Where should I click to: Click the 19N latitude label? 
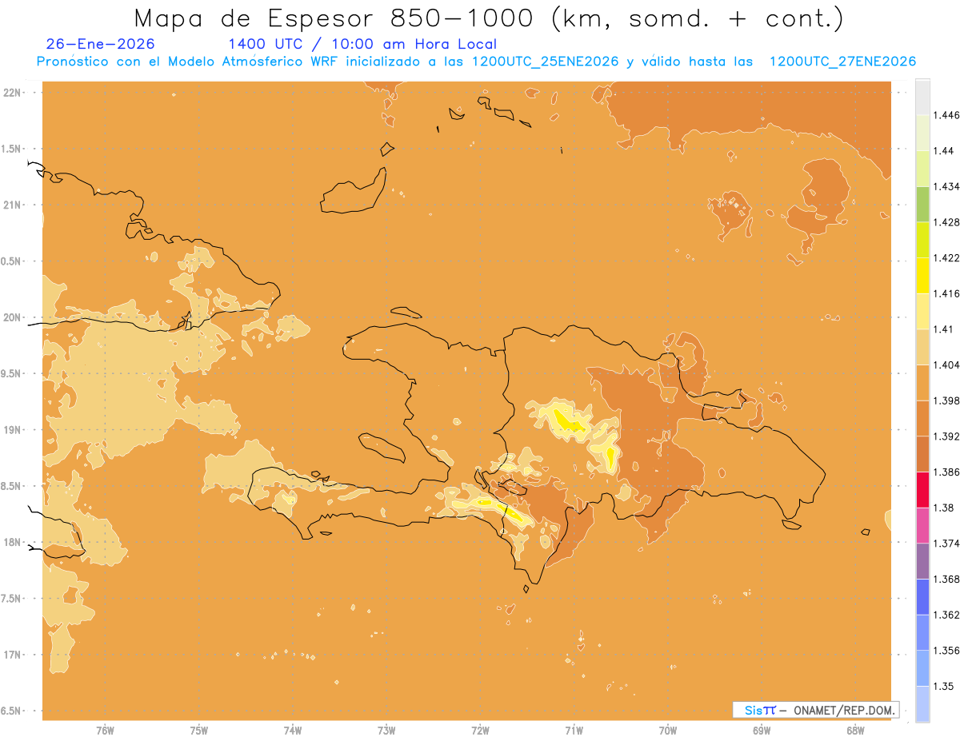click(12, 430)
